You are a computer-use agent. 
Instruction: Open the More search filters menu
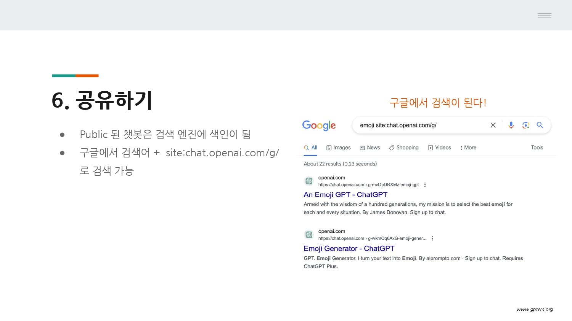coord(468,148)
